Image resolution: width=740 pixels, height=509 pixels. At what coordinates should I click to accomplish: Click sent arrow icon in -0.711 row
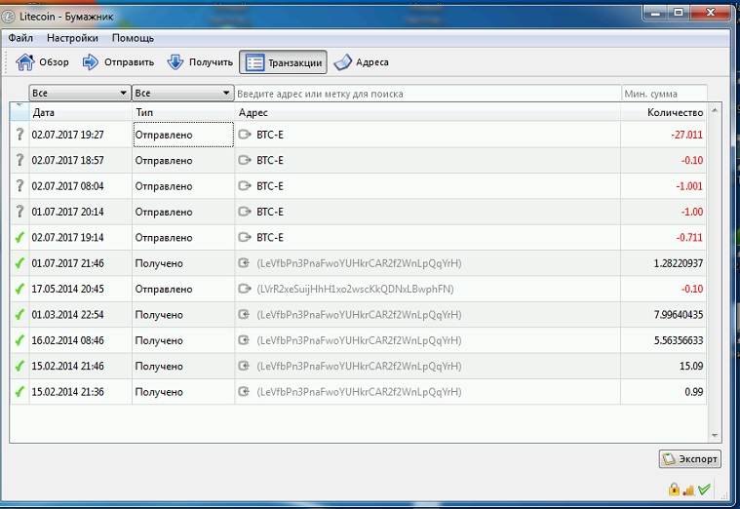coord(245,238)
